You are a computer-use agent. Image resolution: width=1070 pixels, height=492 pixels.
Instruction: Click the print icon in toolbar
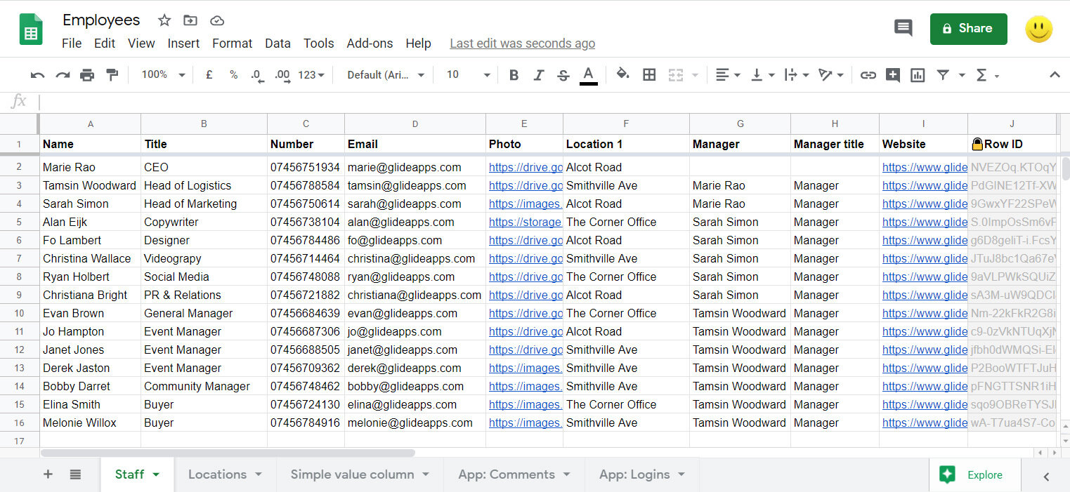pyautogui.click(x=87, y=75)
